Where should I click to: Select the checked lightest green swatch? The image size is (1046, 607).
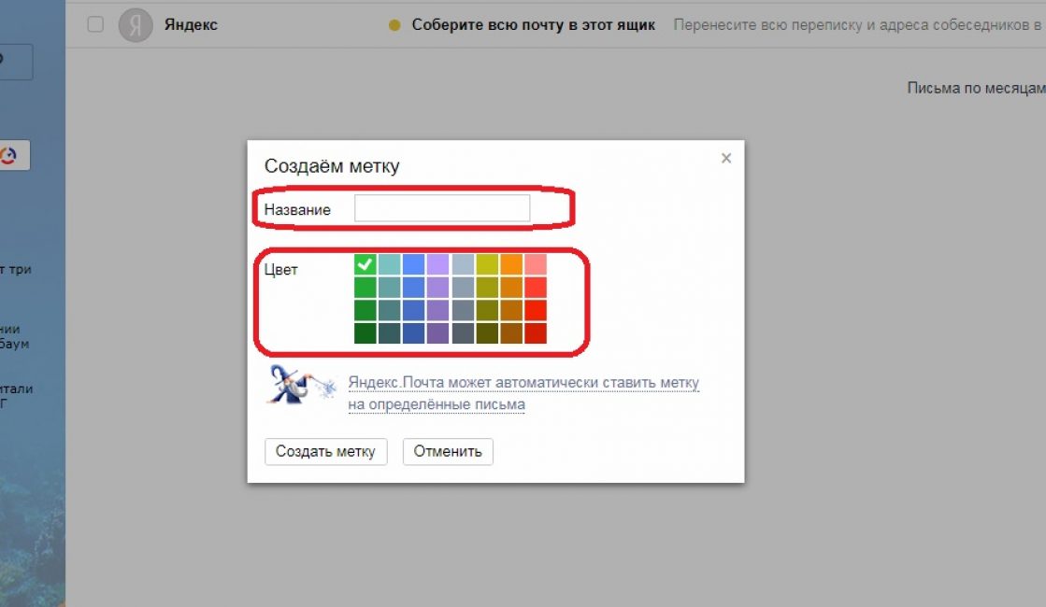[365, 264]
